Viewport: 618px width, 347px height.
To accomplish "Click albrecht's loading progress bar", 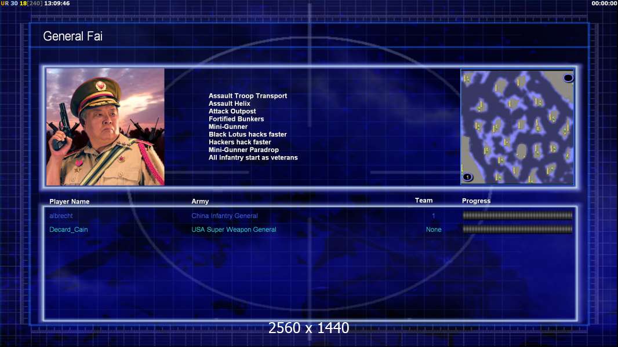I will coord(517,215).
